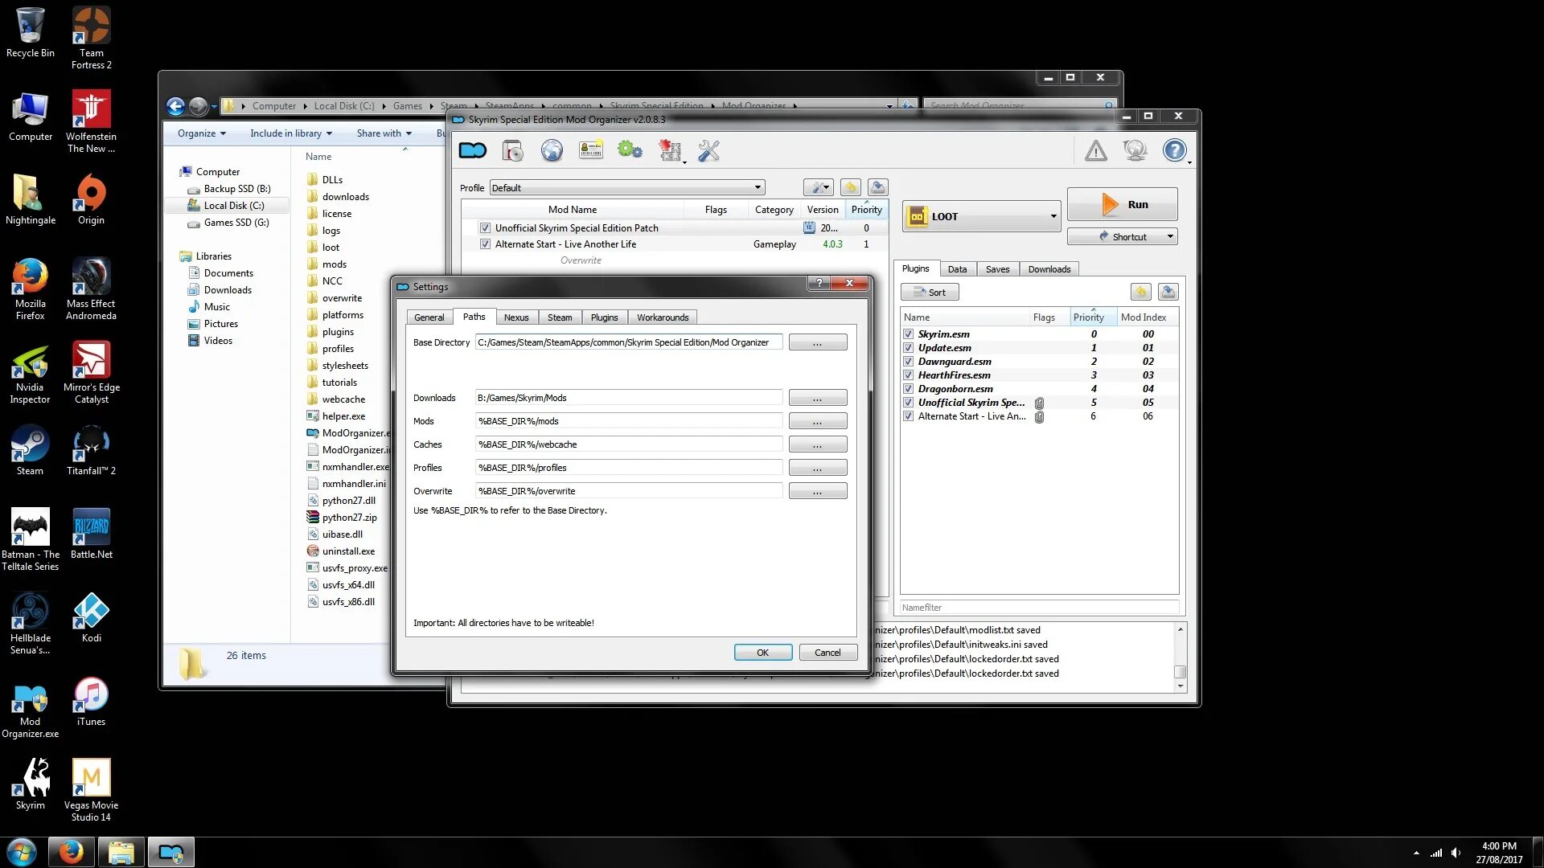Screen dimensions: 1544x868
Task: Click the Update globe icon in toolbar
Action: 1135,150
